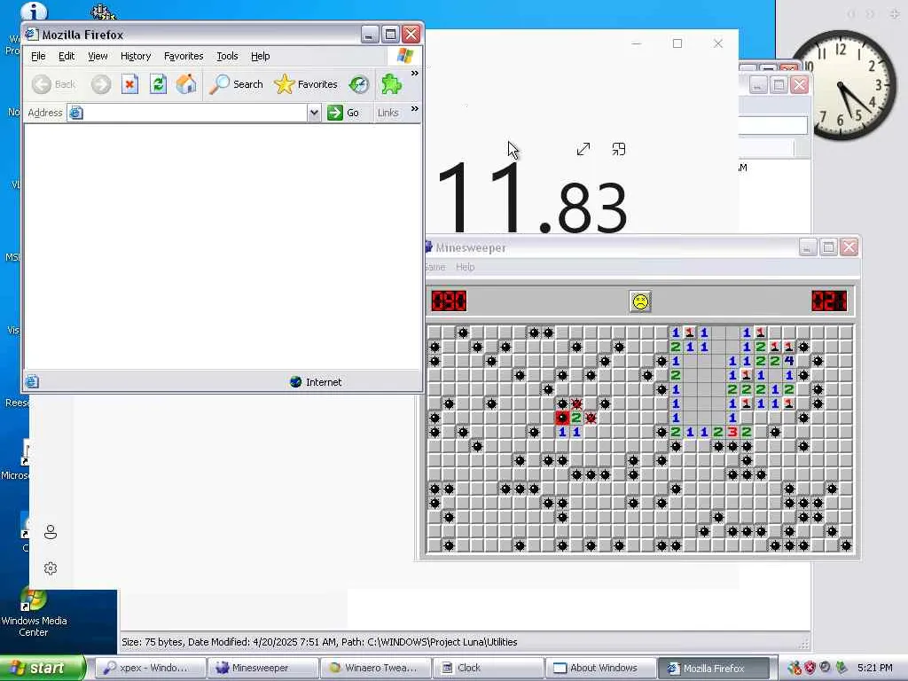
Task: Switch to Winaero Tweaker taskbar button
Action: pos(375,668)
